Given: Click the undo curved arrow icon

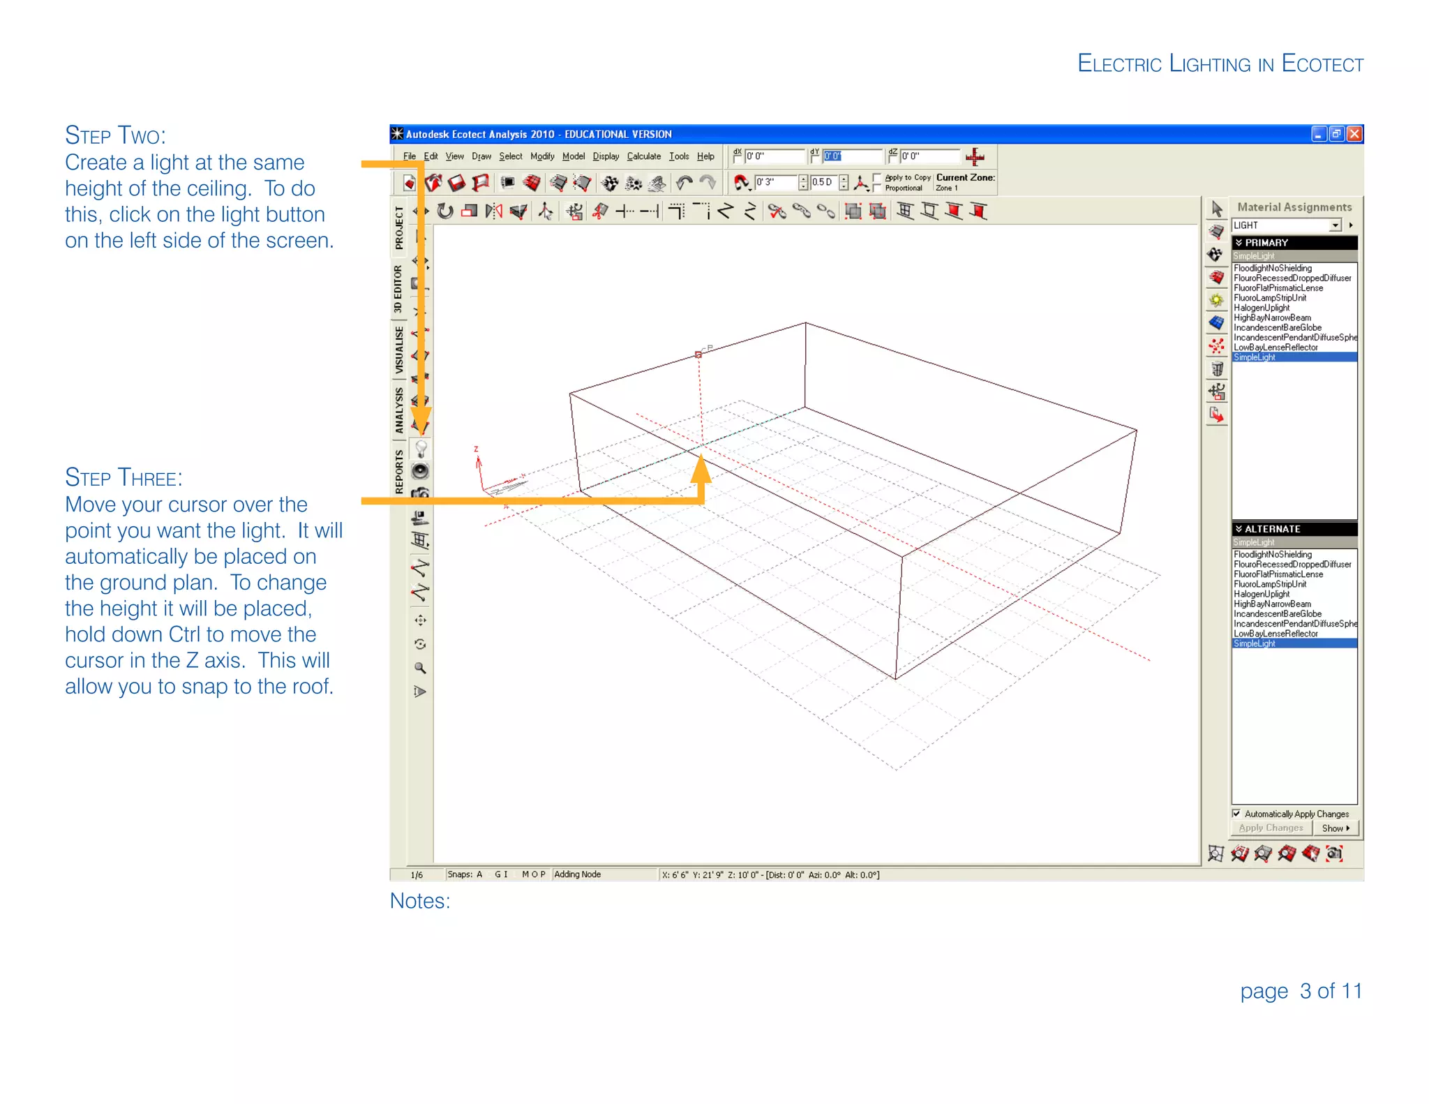Looking at the screenshot, I should click(684, 183).
